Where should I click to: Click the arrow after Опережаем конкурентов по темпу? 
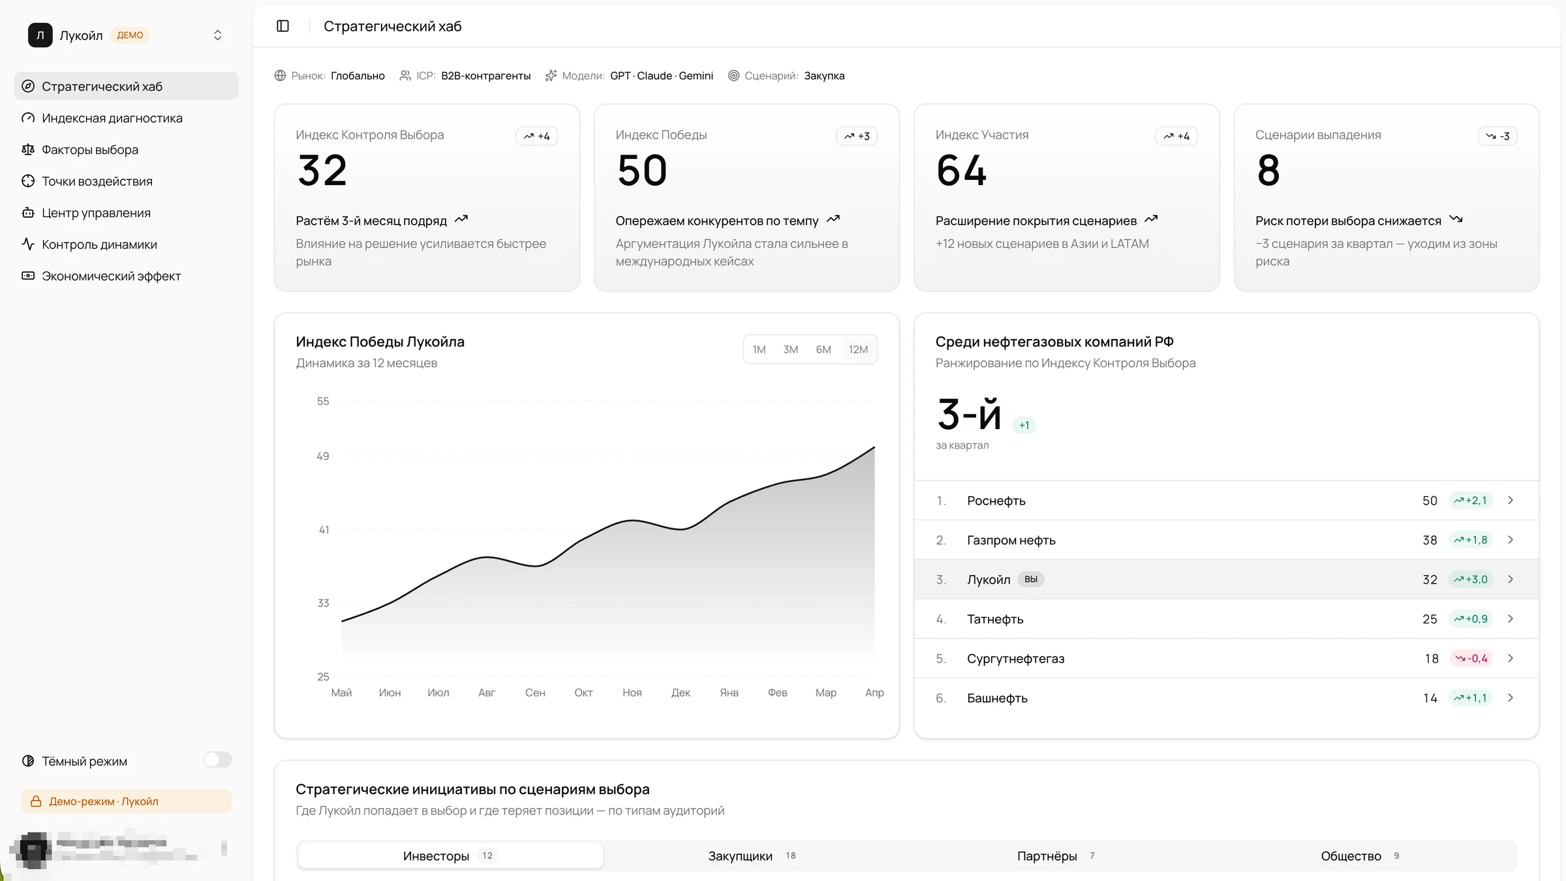click(833, 220)
